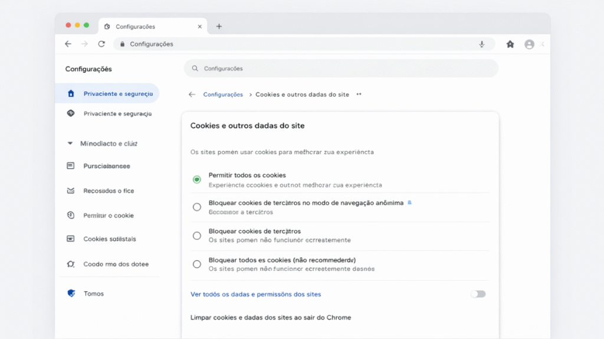Click the microphone icon in address bar
Viewport: 604px width, 339px height.
[482, 44]
